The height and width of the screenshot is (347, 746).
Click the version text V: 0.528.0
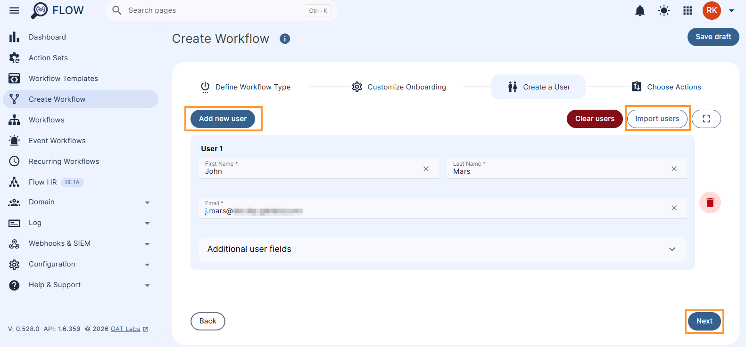24,329
